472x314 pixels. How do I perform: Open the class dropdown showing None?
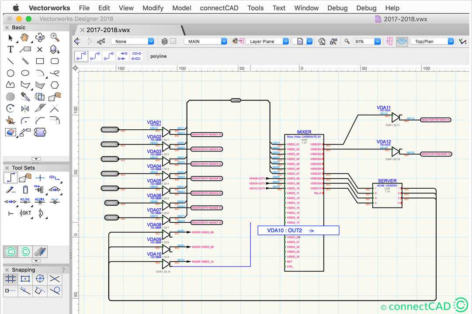click(132, 41)
